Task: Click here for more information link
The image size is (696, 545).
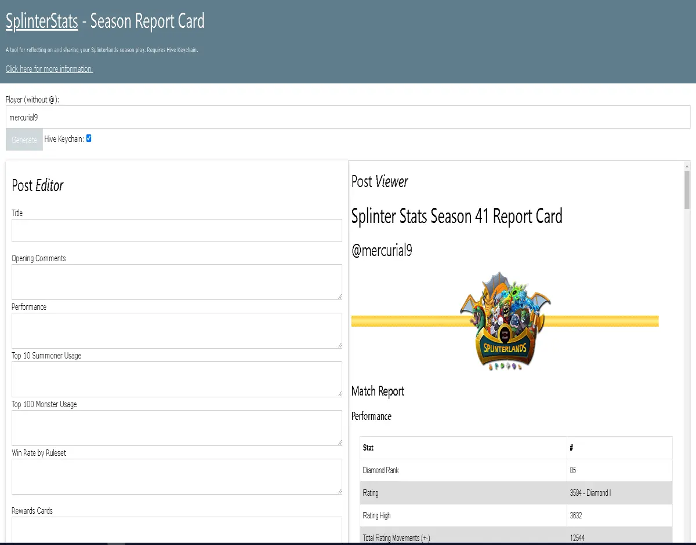Action: [49, 69]
